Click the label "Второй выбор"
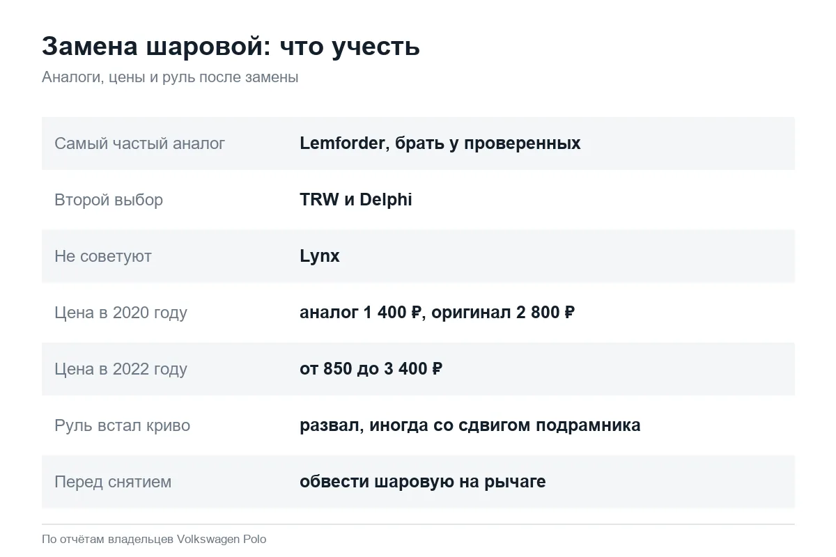This screenshot has height=557, width=836. click(109, 200)
